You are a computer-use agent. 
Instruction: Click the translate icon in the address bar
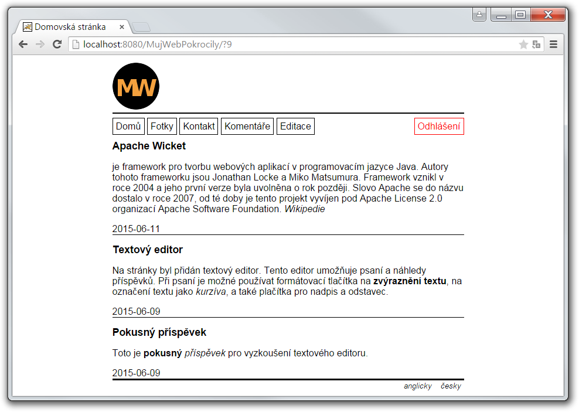click(536, 44)
